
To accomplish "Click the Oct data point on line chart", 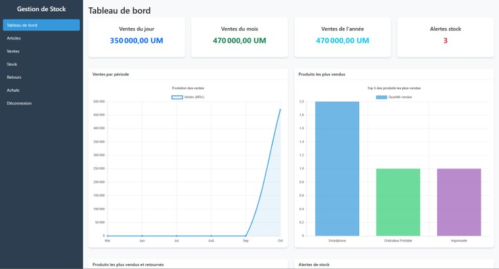I will click(280, 110).
